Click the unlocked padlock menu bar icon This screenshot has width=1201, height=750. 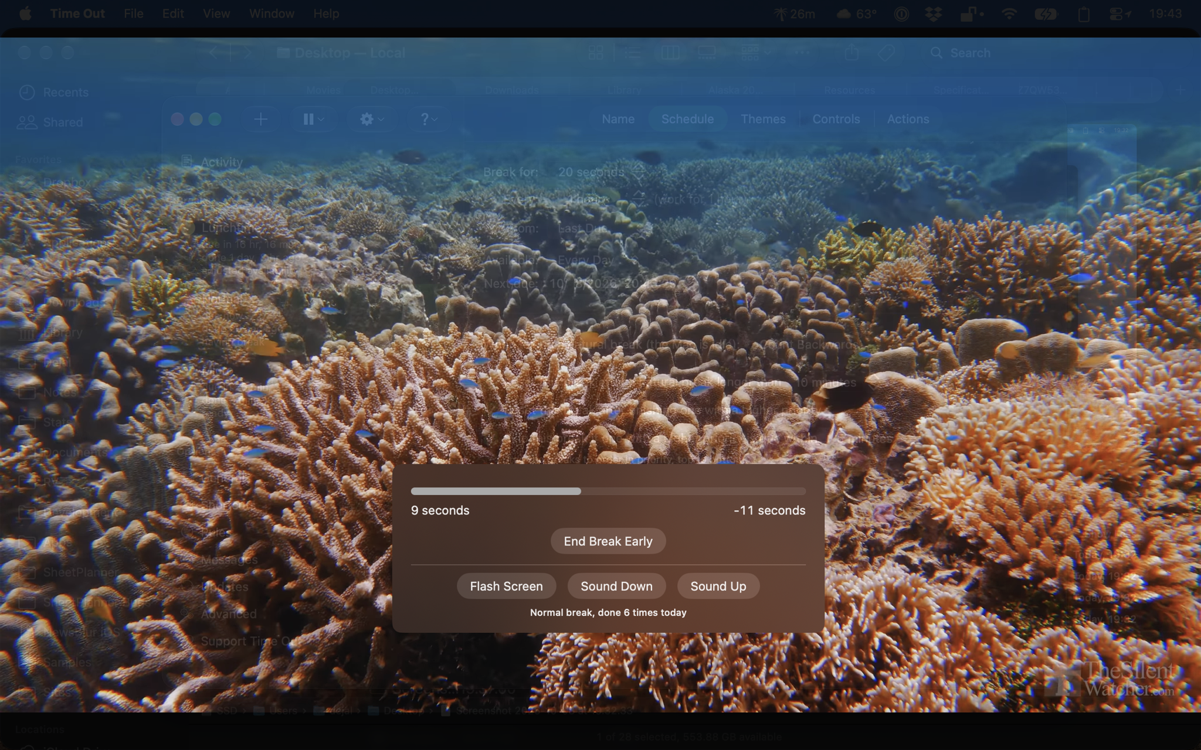pyautogui.click(x=971, y=13)
